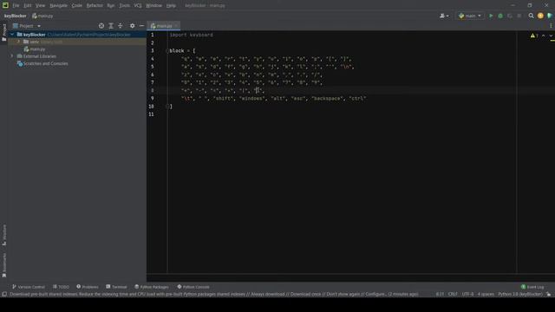Click the Collapse All icon in Project panel
Image resolution: width=555 pixels, height=312 pixels.
pyautogui.click(x=121, y=26)
